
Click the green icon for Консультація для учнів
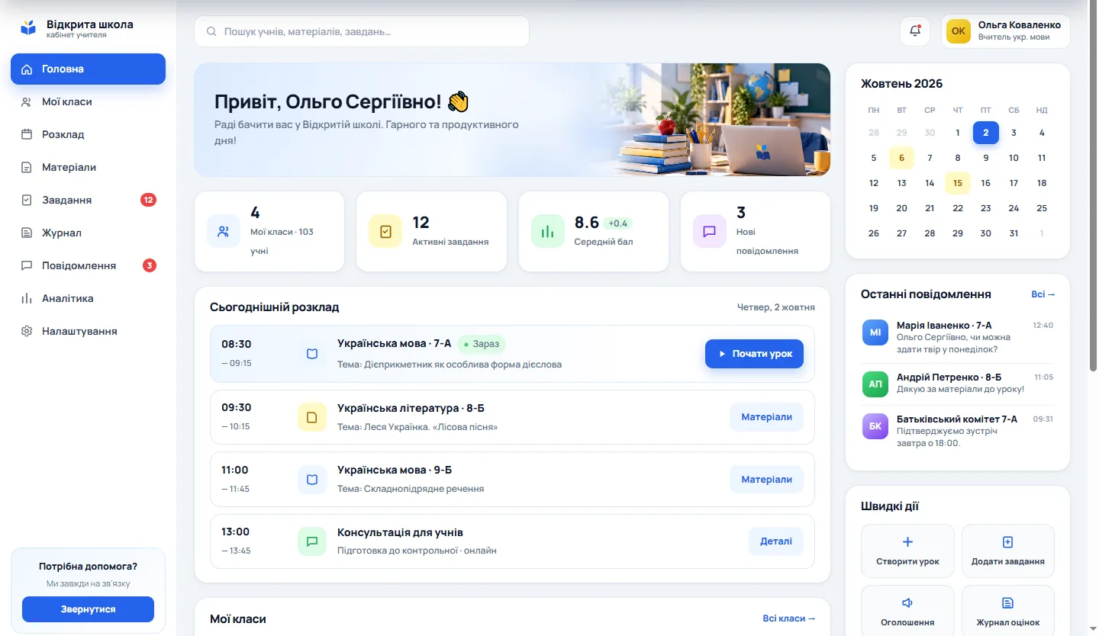312,541
